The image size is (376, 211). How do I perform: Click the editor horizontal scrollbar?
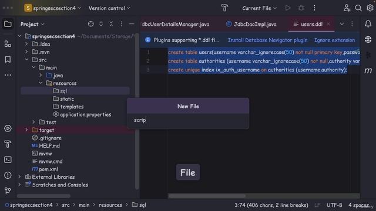[207, 196]
